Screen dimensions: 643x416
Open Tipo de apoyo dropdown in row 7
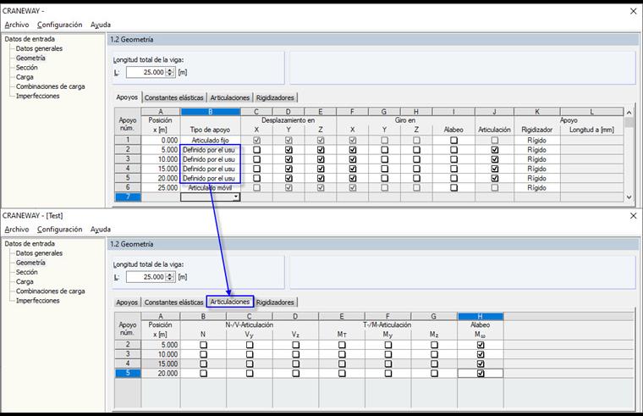click(x=236, y=197)
